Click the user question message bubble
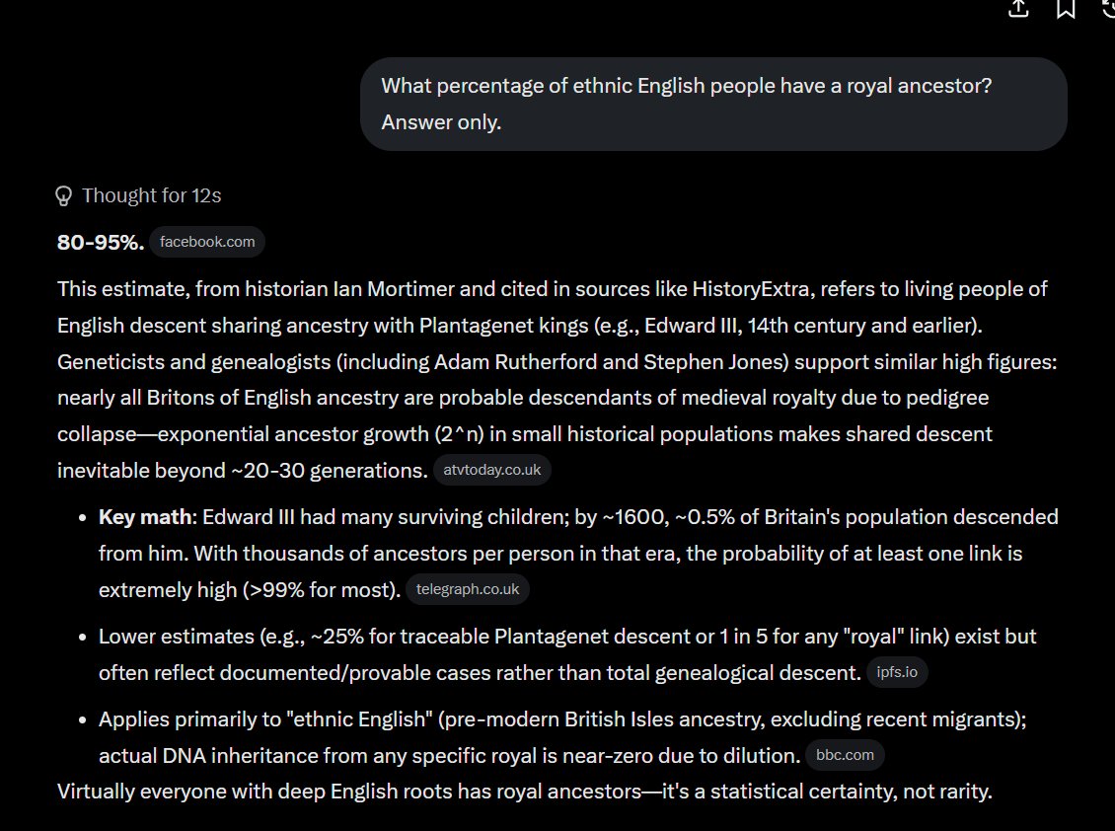 click(x=713, y=104)
